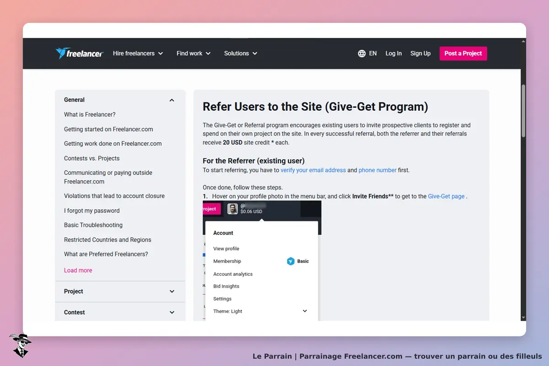Click the Sign Up link
The width and height of the screenshot is (549, 366).
tap(420, 54)
